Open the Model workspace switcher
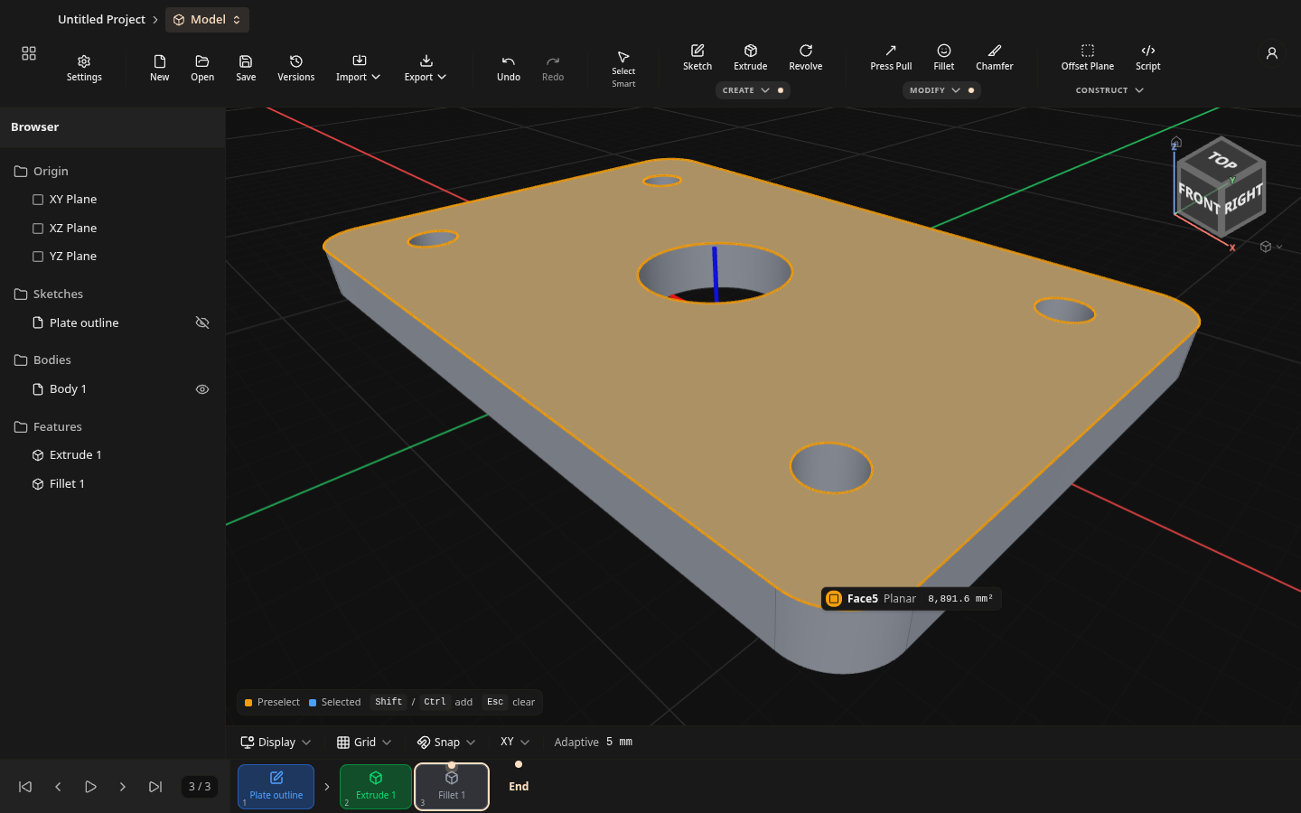The width and height of the screenshot is (1301, 813). coord(207,20)
